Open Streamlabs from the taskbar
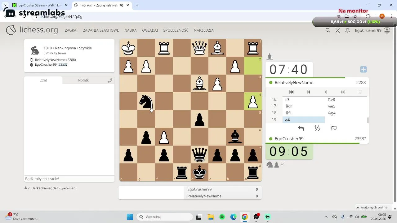The image size is (397, 223). click(x=268, y=217)
